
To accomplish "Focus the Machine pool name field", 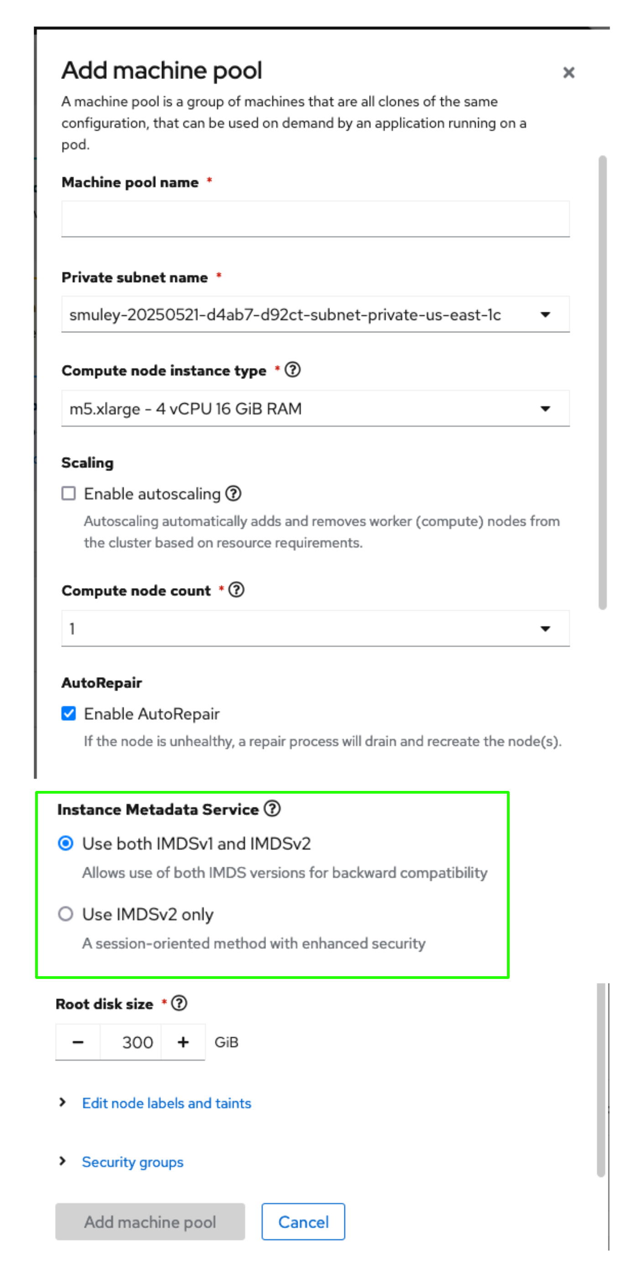I will pyautogui.click(x=315, y=219).
